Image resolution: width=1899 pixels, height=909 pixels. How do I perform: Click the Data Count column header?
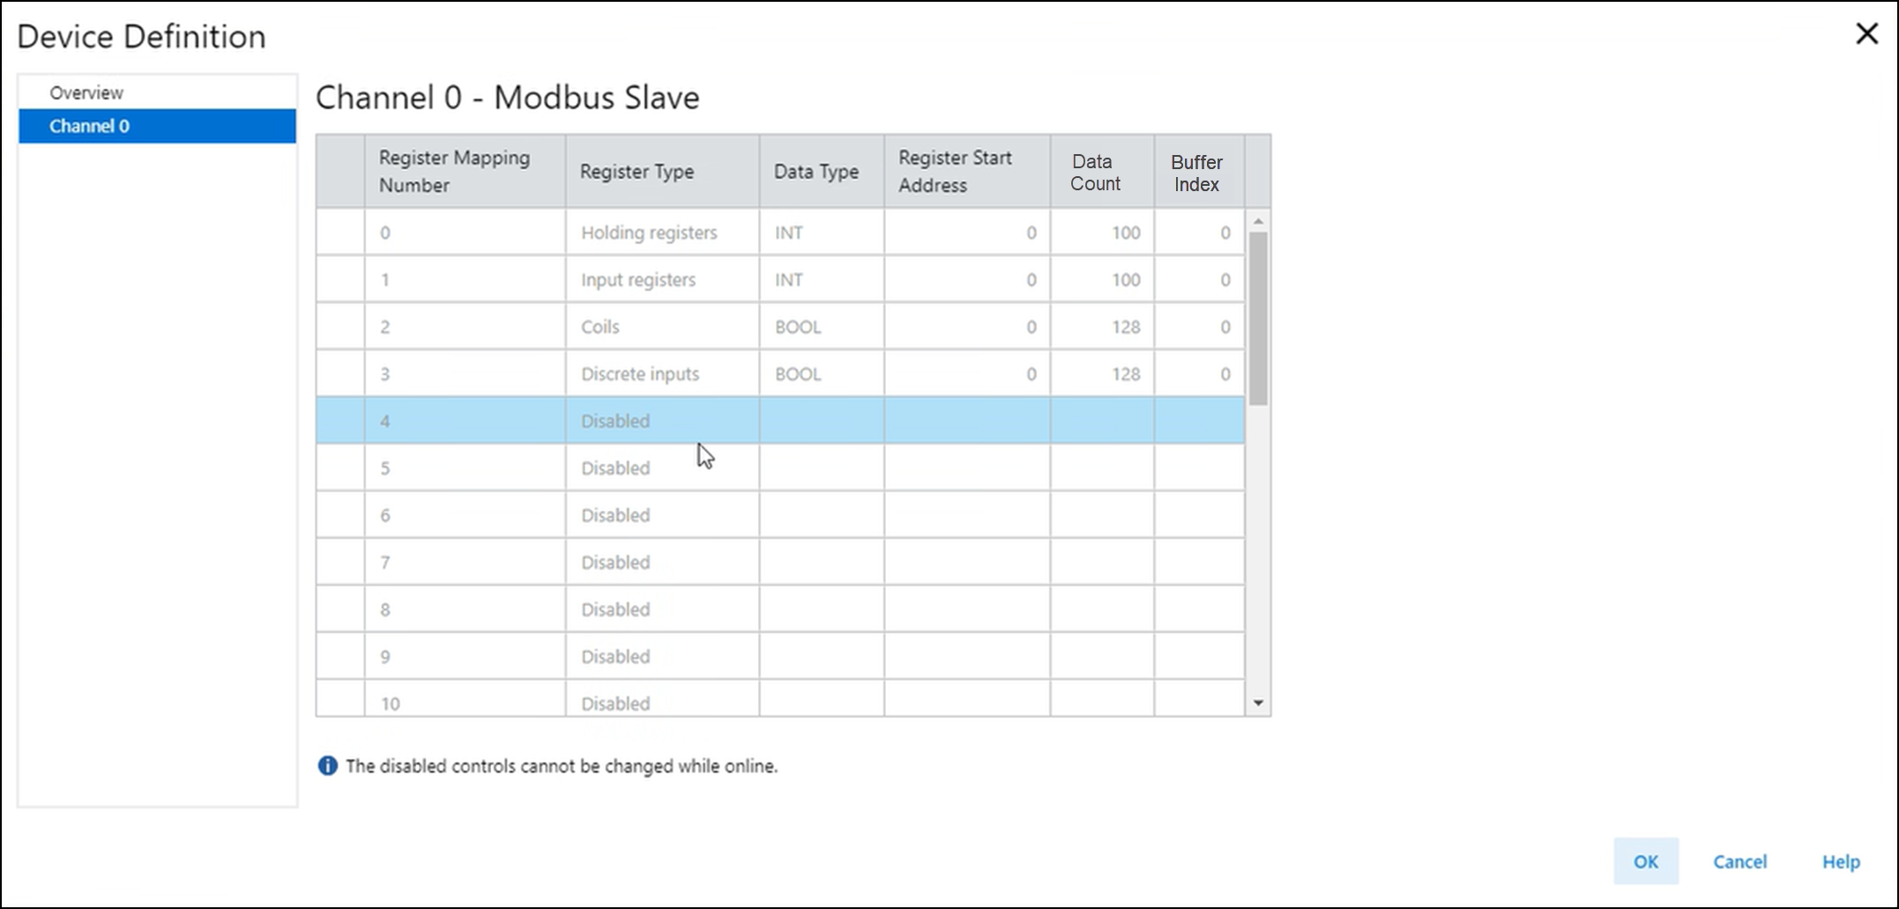[x=1101, y=171]
